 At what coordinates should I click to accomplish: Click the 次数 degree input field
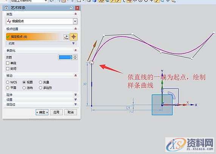coord(65,57)
